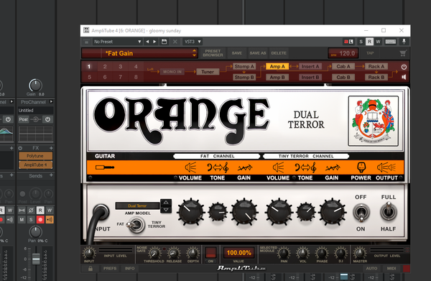Click the SAVE AS button
431x281 pixels.
258,53
